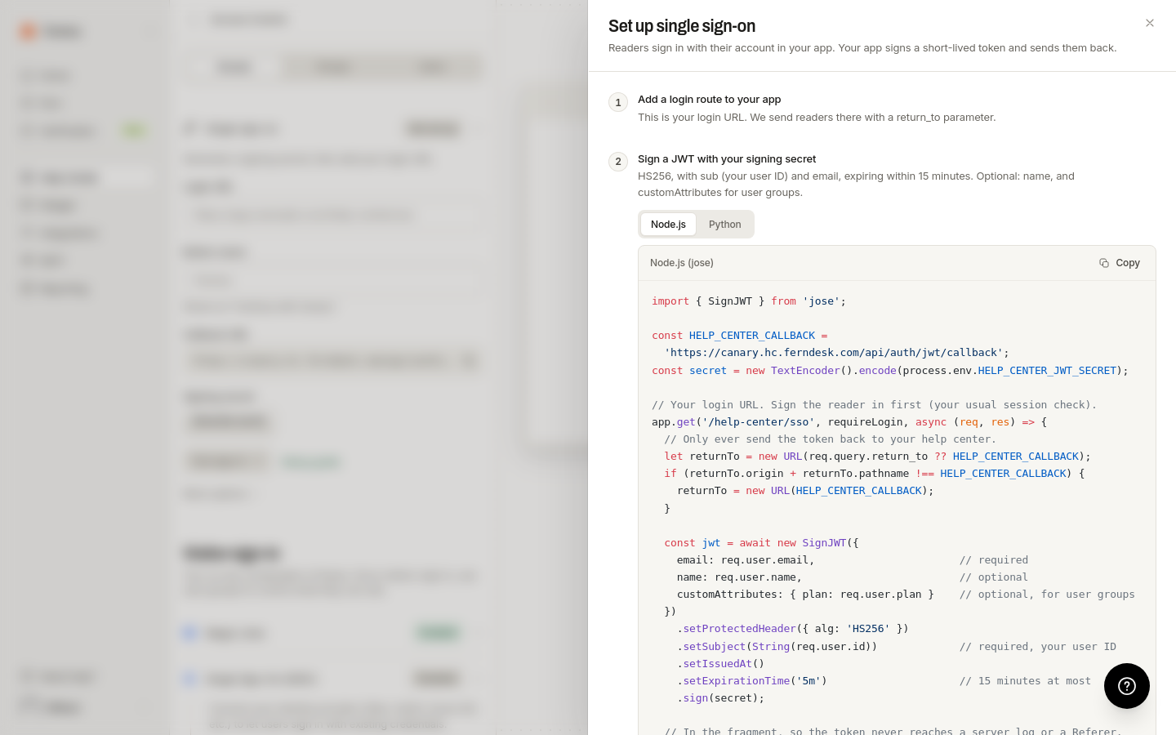The height and width of the screenshot is (735, 1176).
Task: Click the "// required, your user ID" comment
Action: 1038,647
